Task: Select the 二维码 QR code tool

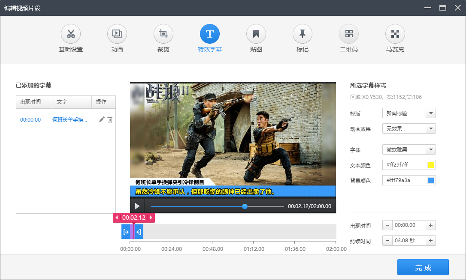Action: click(349, 34)
